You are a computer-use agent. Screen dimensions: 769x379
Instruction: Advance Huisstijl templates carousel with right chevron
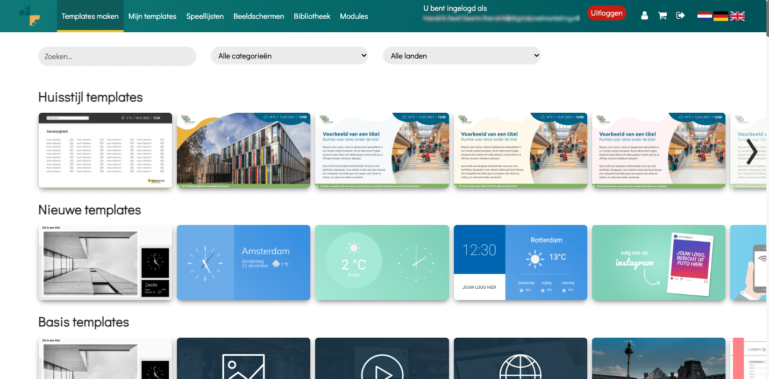coord(752,151)
